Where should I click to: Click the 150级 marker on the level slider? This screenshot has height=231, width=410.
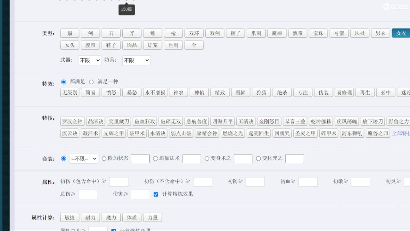tap(126, 10)
